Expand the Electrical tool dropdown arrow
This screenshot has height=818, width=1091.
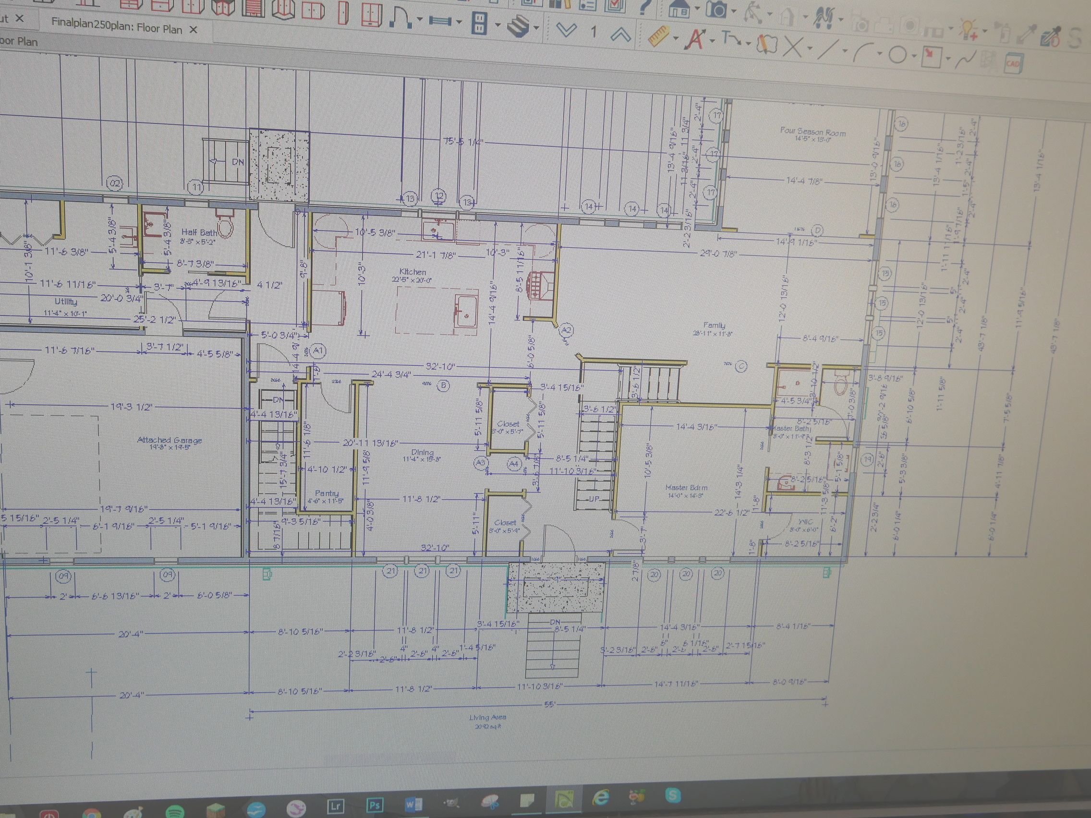point(497,24)
